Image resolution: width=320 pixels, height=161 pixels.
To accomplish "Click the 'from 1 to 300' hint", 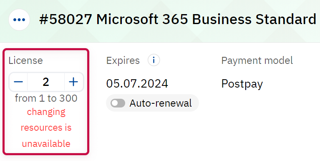I will click(46, 98).
